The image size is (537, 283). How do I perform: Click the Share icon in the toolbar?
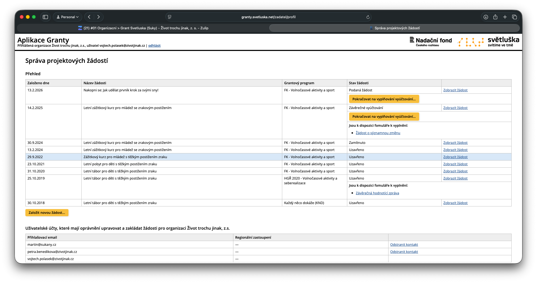tap(495, 17)
